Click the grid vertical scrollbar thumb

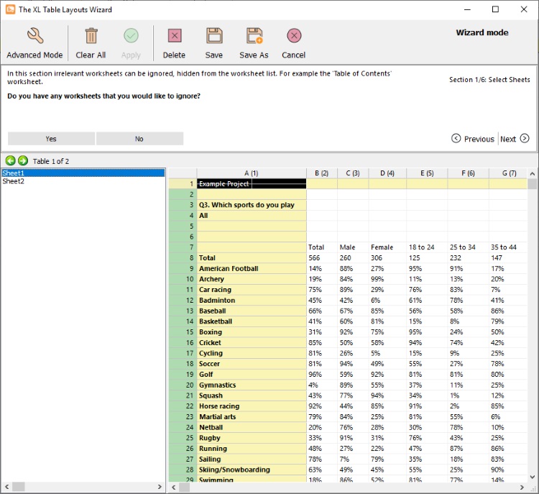pos(532,184)
